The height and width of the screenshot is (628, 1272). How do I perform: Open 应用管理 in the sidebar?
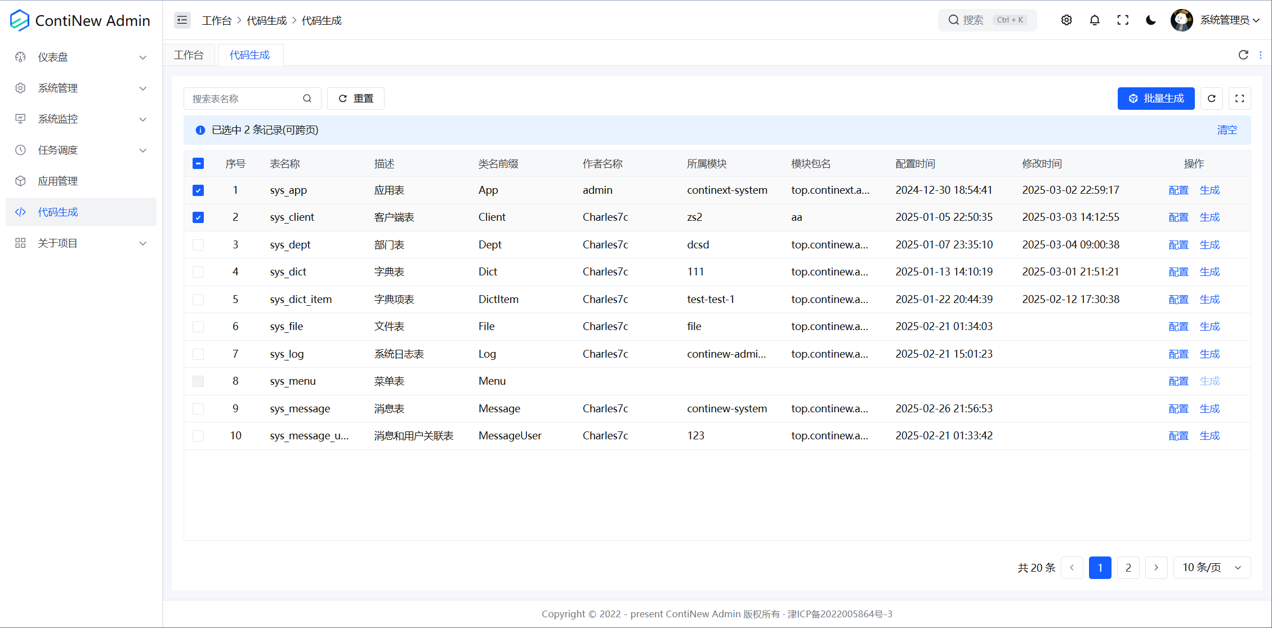pyautogui.click(x=81, y=181)
